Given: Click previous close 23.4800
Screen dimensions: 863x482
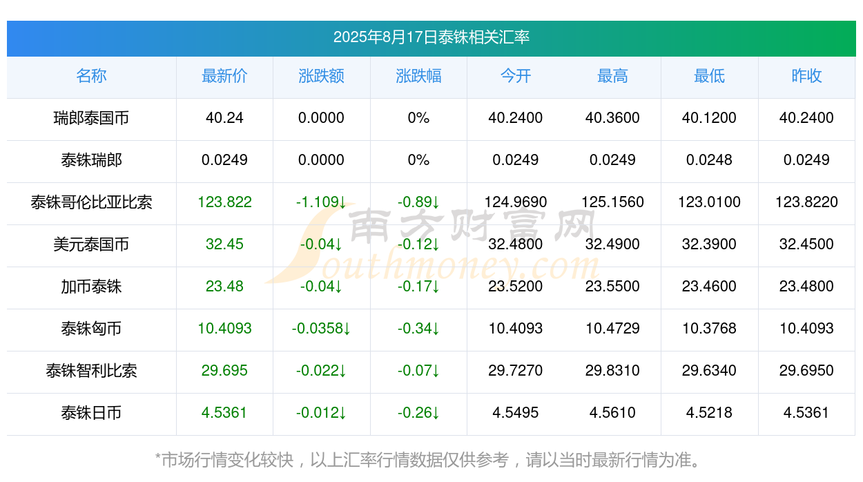Looking at the screenshot, I should click(806, 287).
